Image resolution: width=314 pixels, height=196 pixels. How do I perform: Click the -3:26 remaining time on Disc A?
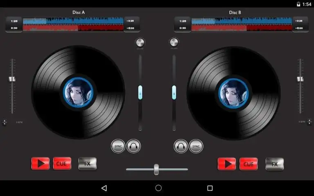tap(130, 21)
